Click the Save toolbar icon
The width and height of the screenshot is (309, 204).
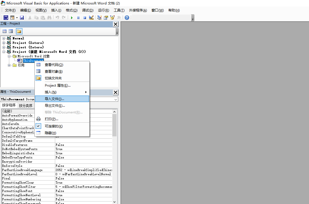[22, 18]
